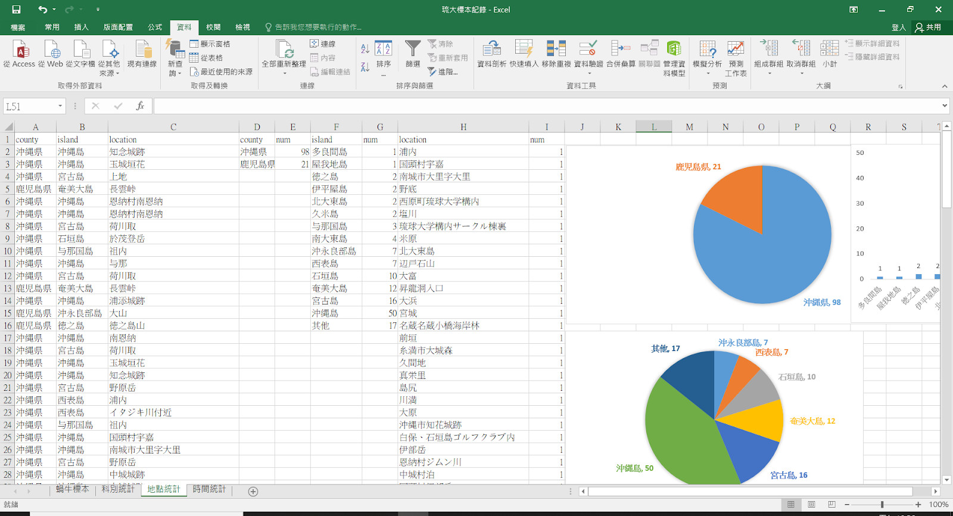Switch to 時間統計 sheet tab
This screenshot has width=953, height=516.
(209, 489)
